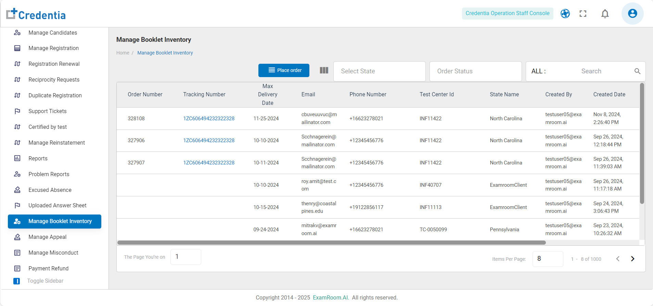Click the Tracking Number column header

pyautogui.click(x=204, y=95)
